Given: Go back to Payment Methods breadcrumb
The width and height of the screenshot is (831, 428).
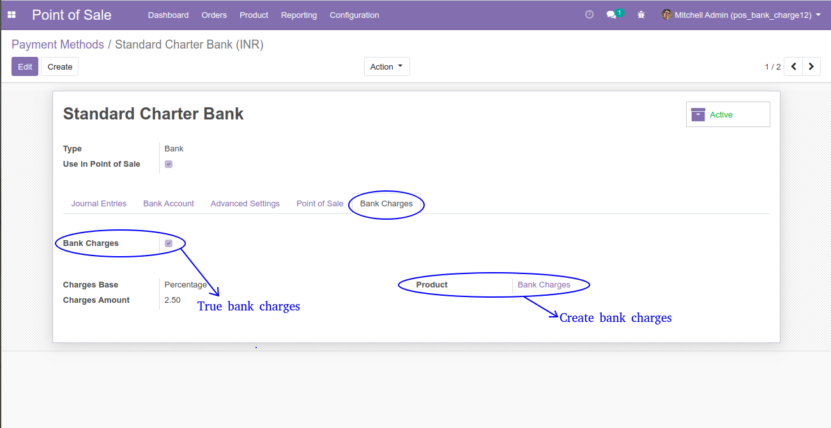Looking at the screenshot, I should (57, 45).
